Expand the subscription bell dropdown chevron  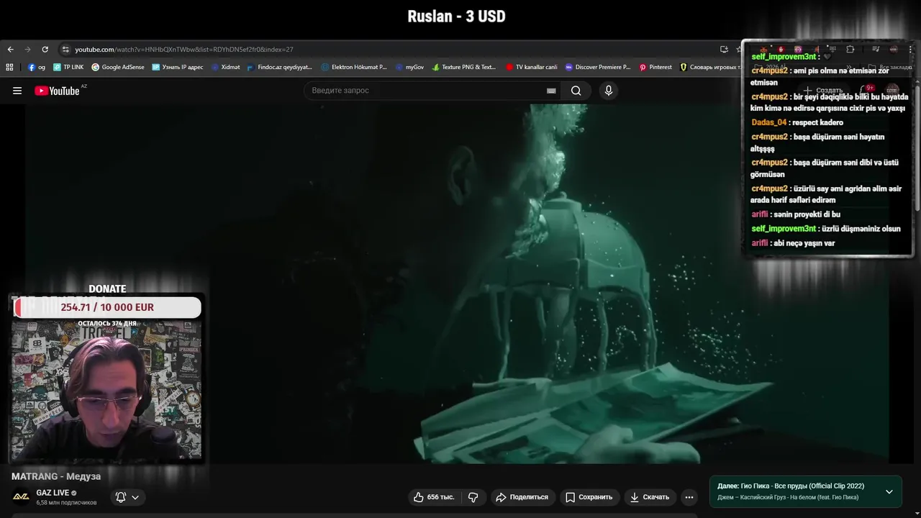[x=135, y=497]
